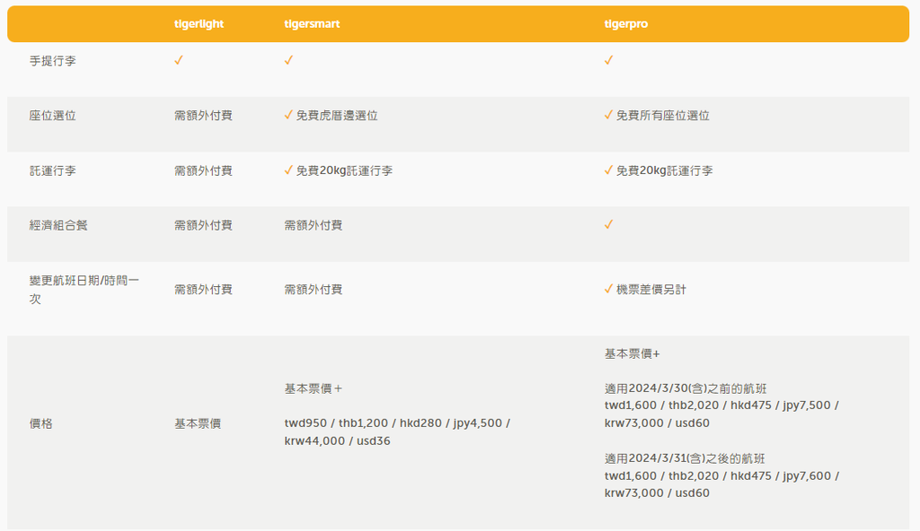The height and width of the screenshot is (531, 920).
Task: Click the tigerpro column header
Action: click(626, 24)
